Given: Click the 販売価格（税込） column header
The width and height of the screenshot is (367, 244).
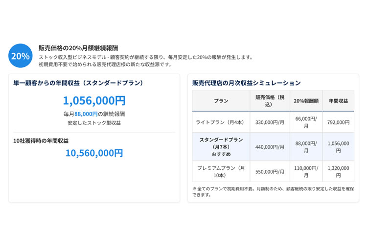Looking at the screenshot, I should tap(270, 101).
